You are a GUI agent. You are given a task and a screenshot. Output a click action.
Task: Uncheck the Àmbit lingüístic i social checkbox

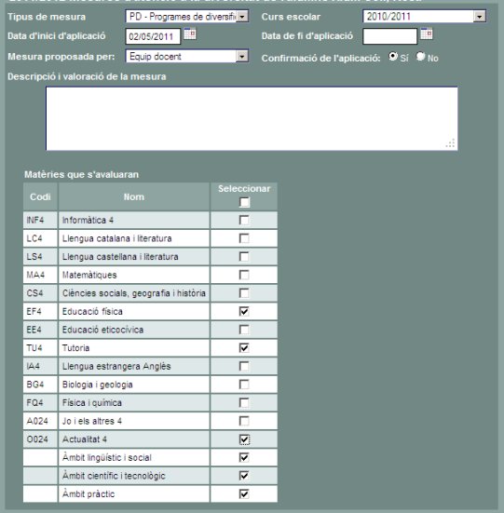tap(244, 458)
